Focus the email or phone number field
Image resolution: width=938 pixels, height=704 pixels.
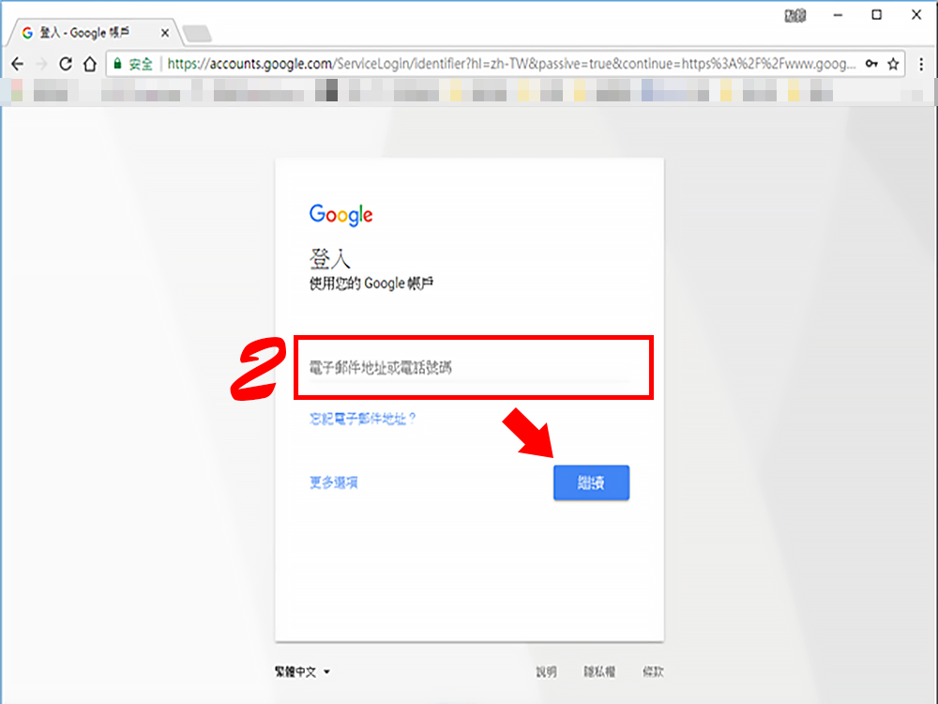(470, 368)
